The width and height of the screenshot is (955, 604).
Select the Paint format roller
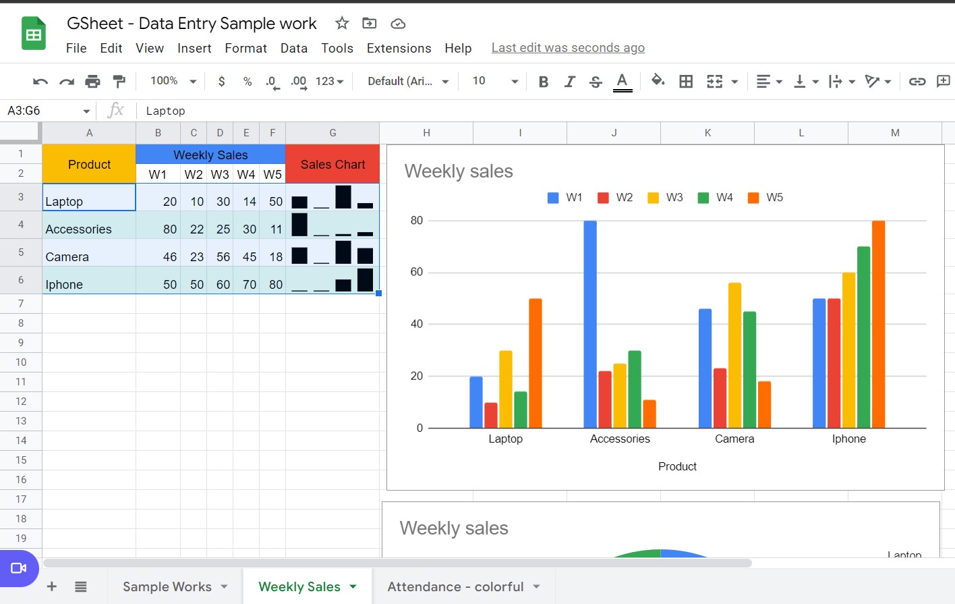[119, 82]
